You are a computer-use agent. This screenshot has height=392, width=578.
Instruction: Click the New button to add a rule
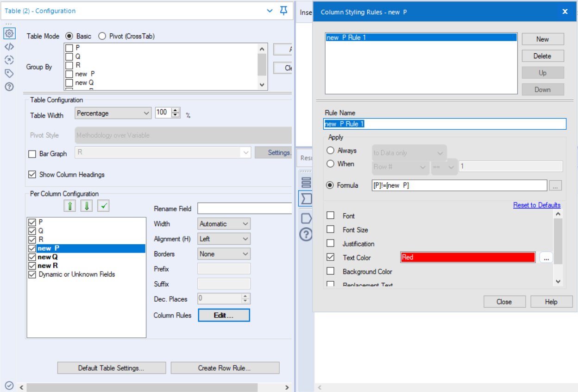pos(542,39)
